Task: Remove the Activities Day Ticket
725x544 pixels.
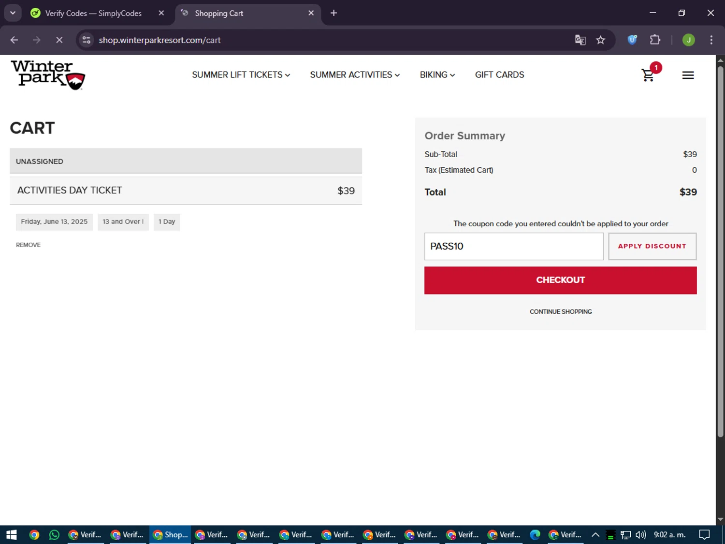Action: coord(28,245)
